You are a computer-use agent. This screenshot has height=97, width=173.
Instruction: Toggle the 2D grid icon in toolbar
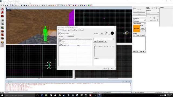[x=2, y=5]
